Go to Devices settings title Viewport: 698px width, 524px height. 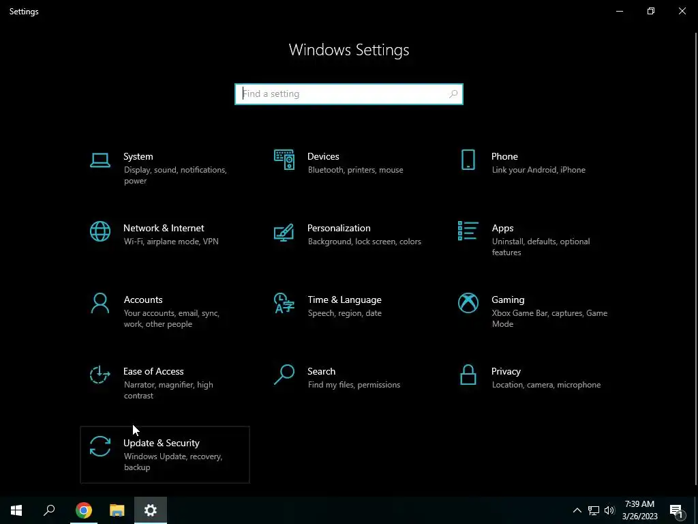pos(323,156)
